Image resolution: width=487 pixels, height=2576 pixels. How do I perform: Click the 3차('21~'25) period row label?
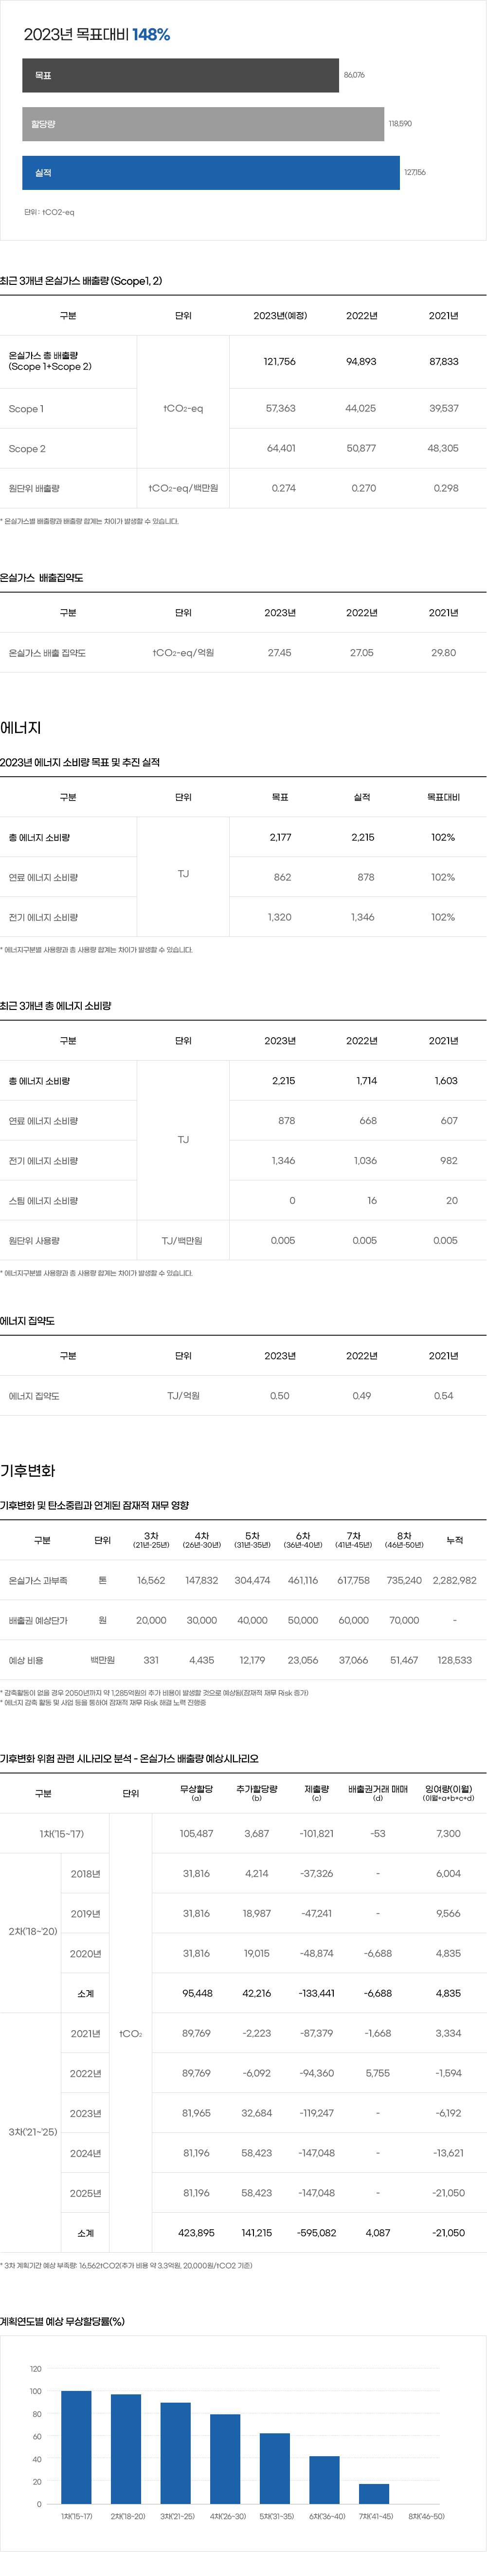tap(33, 2132)
